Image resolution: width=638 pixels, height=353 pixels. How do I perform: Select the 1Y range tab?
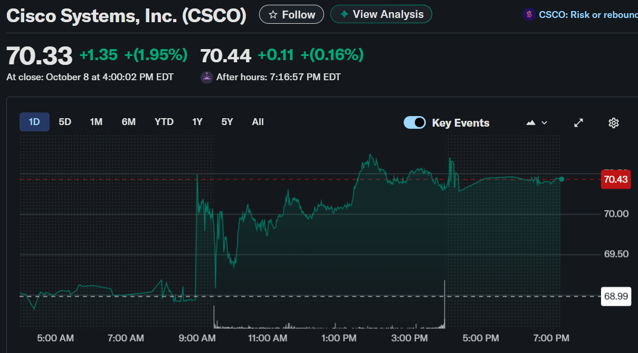197,122
